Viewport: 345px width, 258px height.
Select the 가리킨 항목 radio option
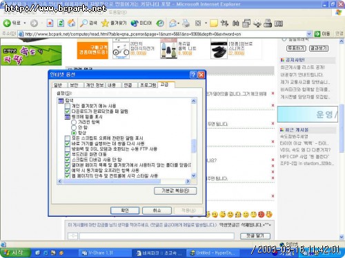74,122
